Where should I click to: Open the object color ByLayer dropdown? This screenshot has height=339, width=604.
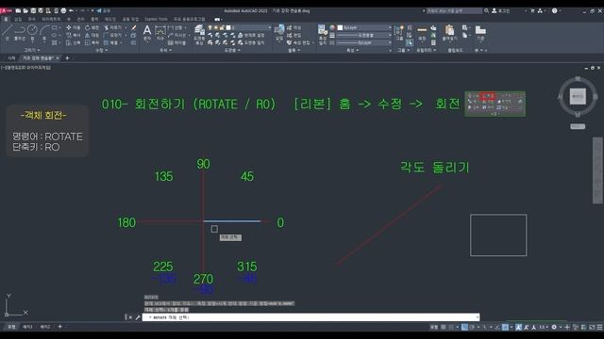pyautogui.click(x=390, y=27)
